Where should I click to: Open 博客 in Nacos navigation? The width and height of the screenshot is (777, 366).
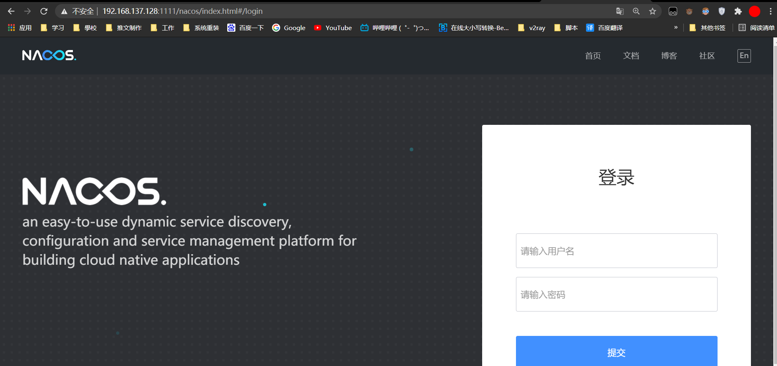pos(669,56)
